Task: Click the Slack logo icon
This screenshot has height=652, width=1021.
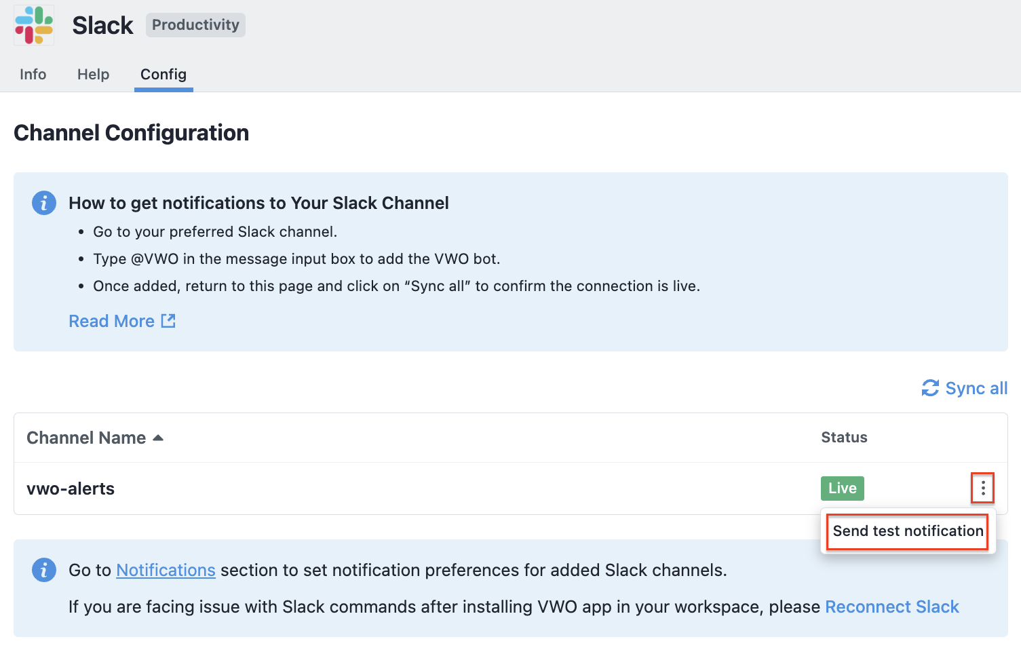Action: pos(34,25)
